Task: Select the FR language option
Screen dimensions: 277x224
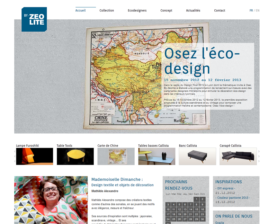Action: coord(251,10)
